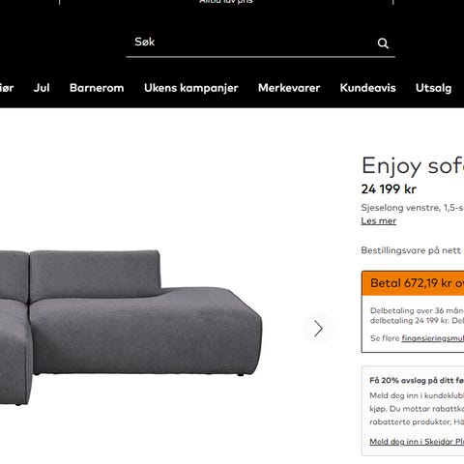The height and width of the screenshot is (464, 464).
Task: Click the 24 199 kr price
Action: coord(389,189)
